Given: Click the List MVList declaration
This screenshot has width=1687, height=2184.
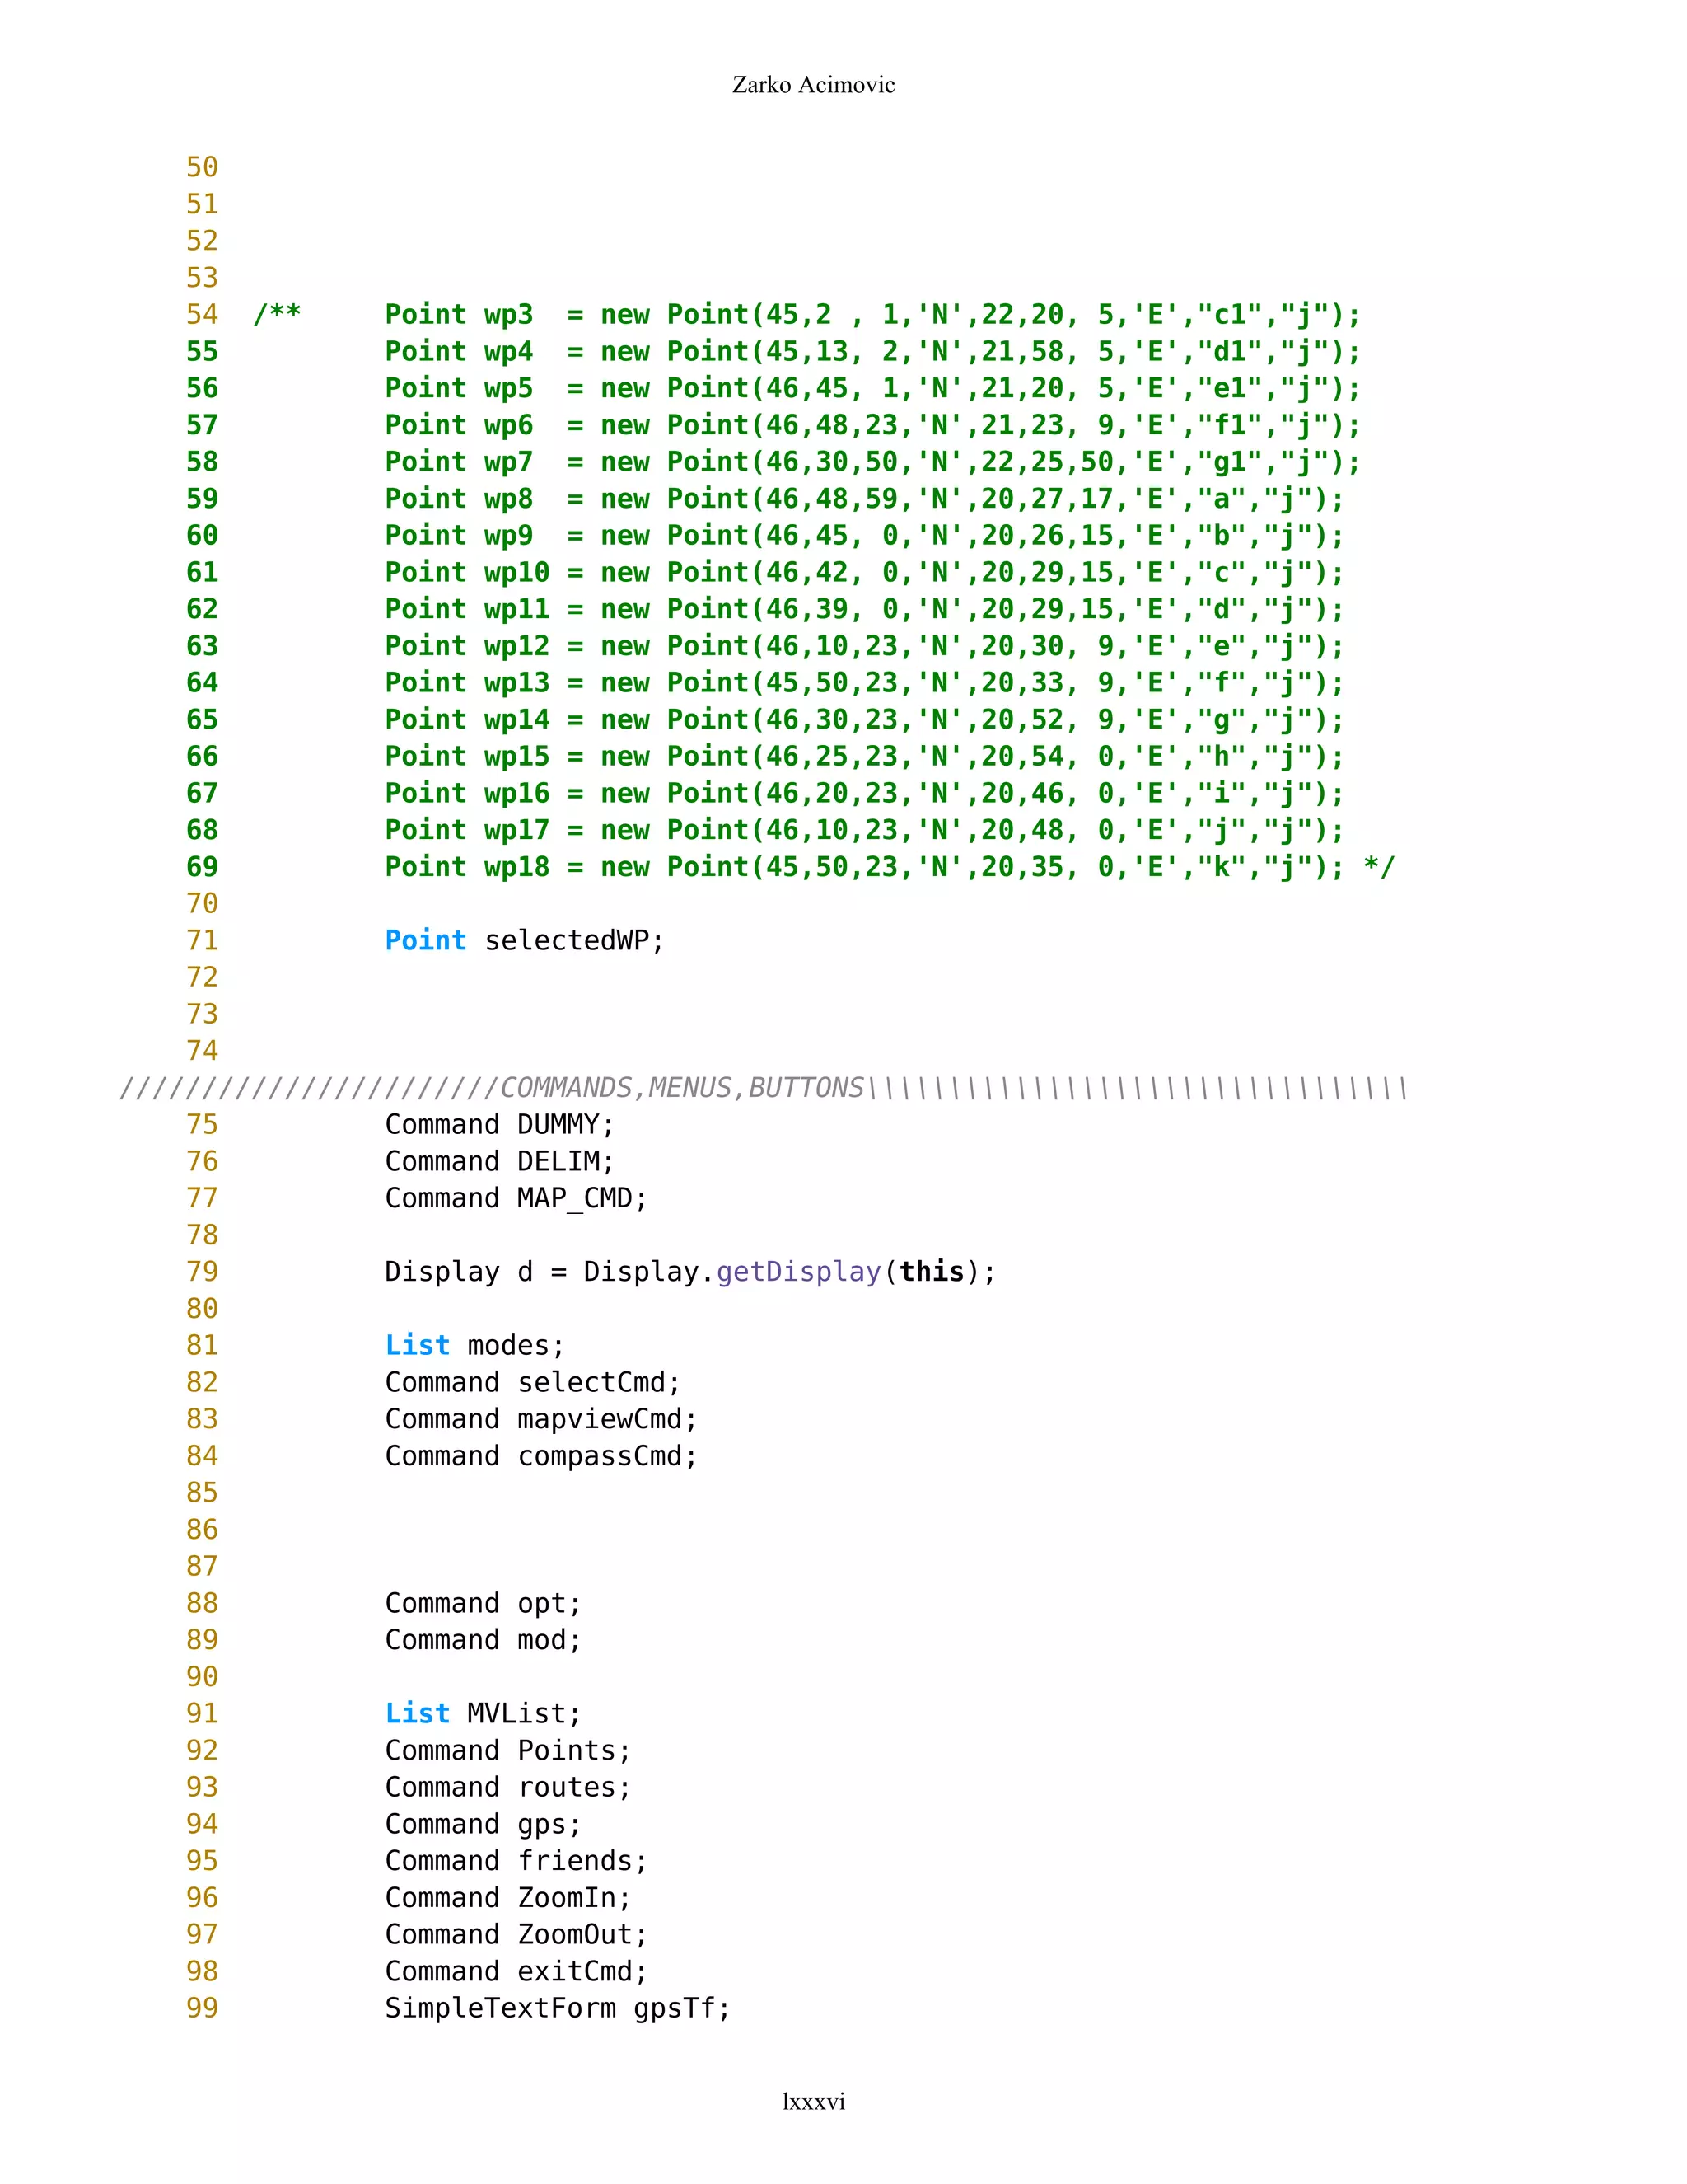Looking at the screenshot, I should (482, 1714).
